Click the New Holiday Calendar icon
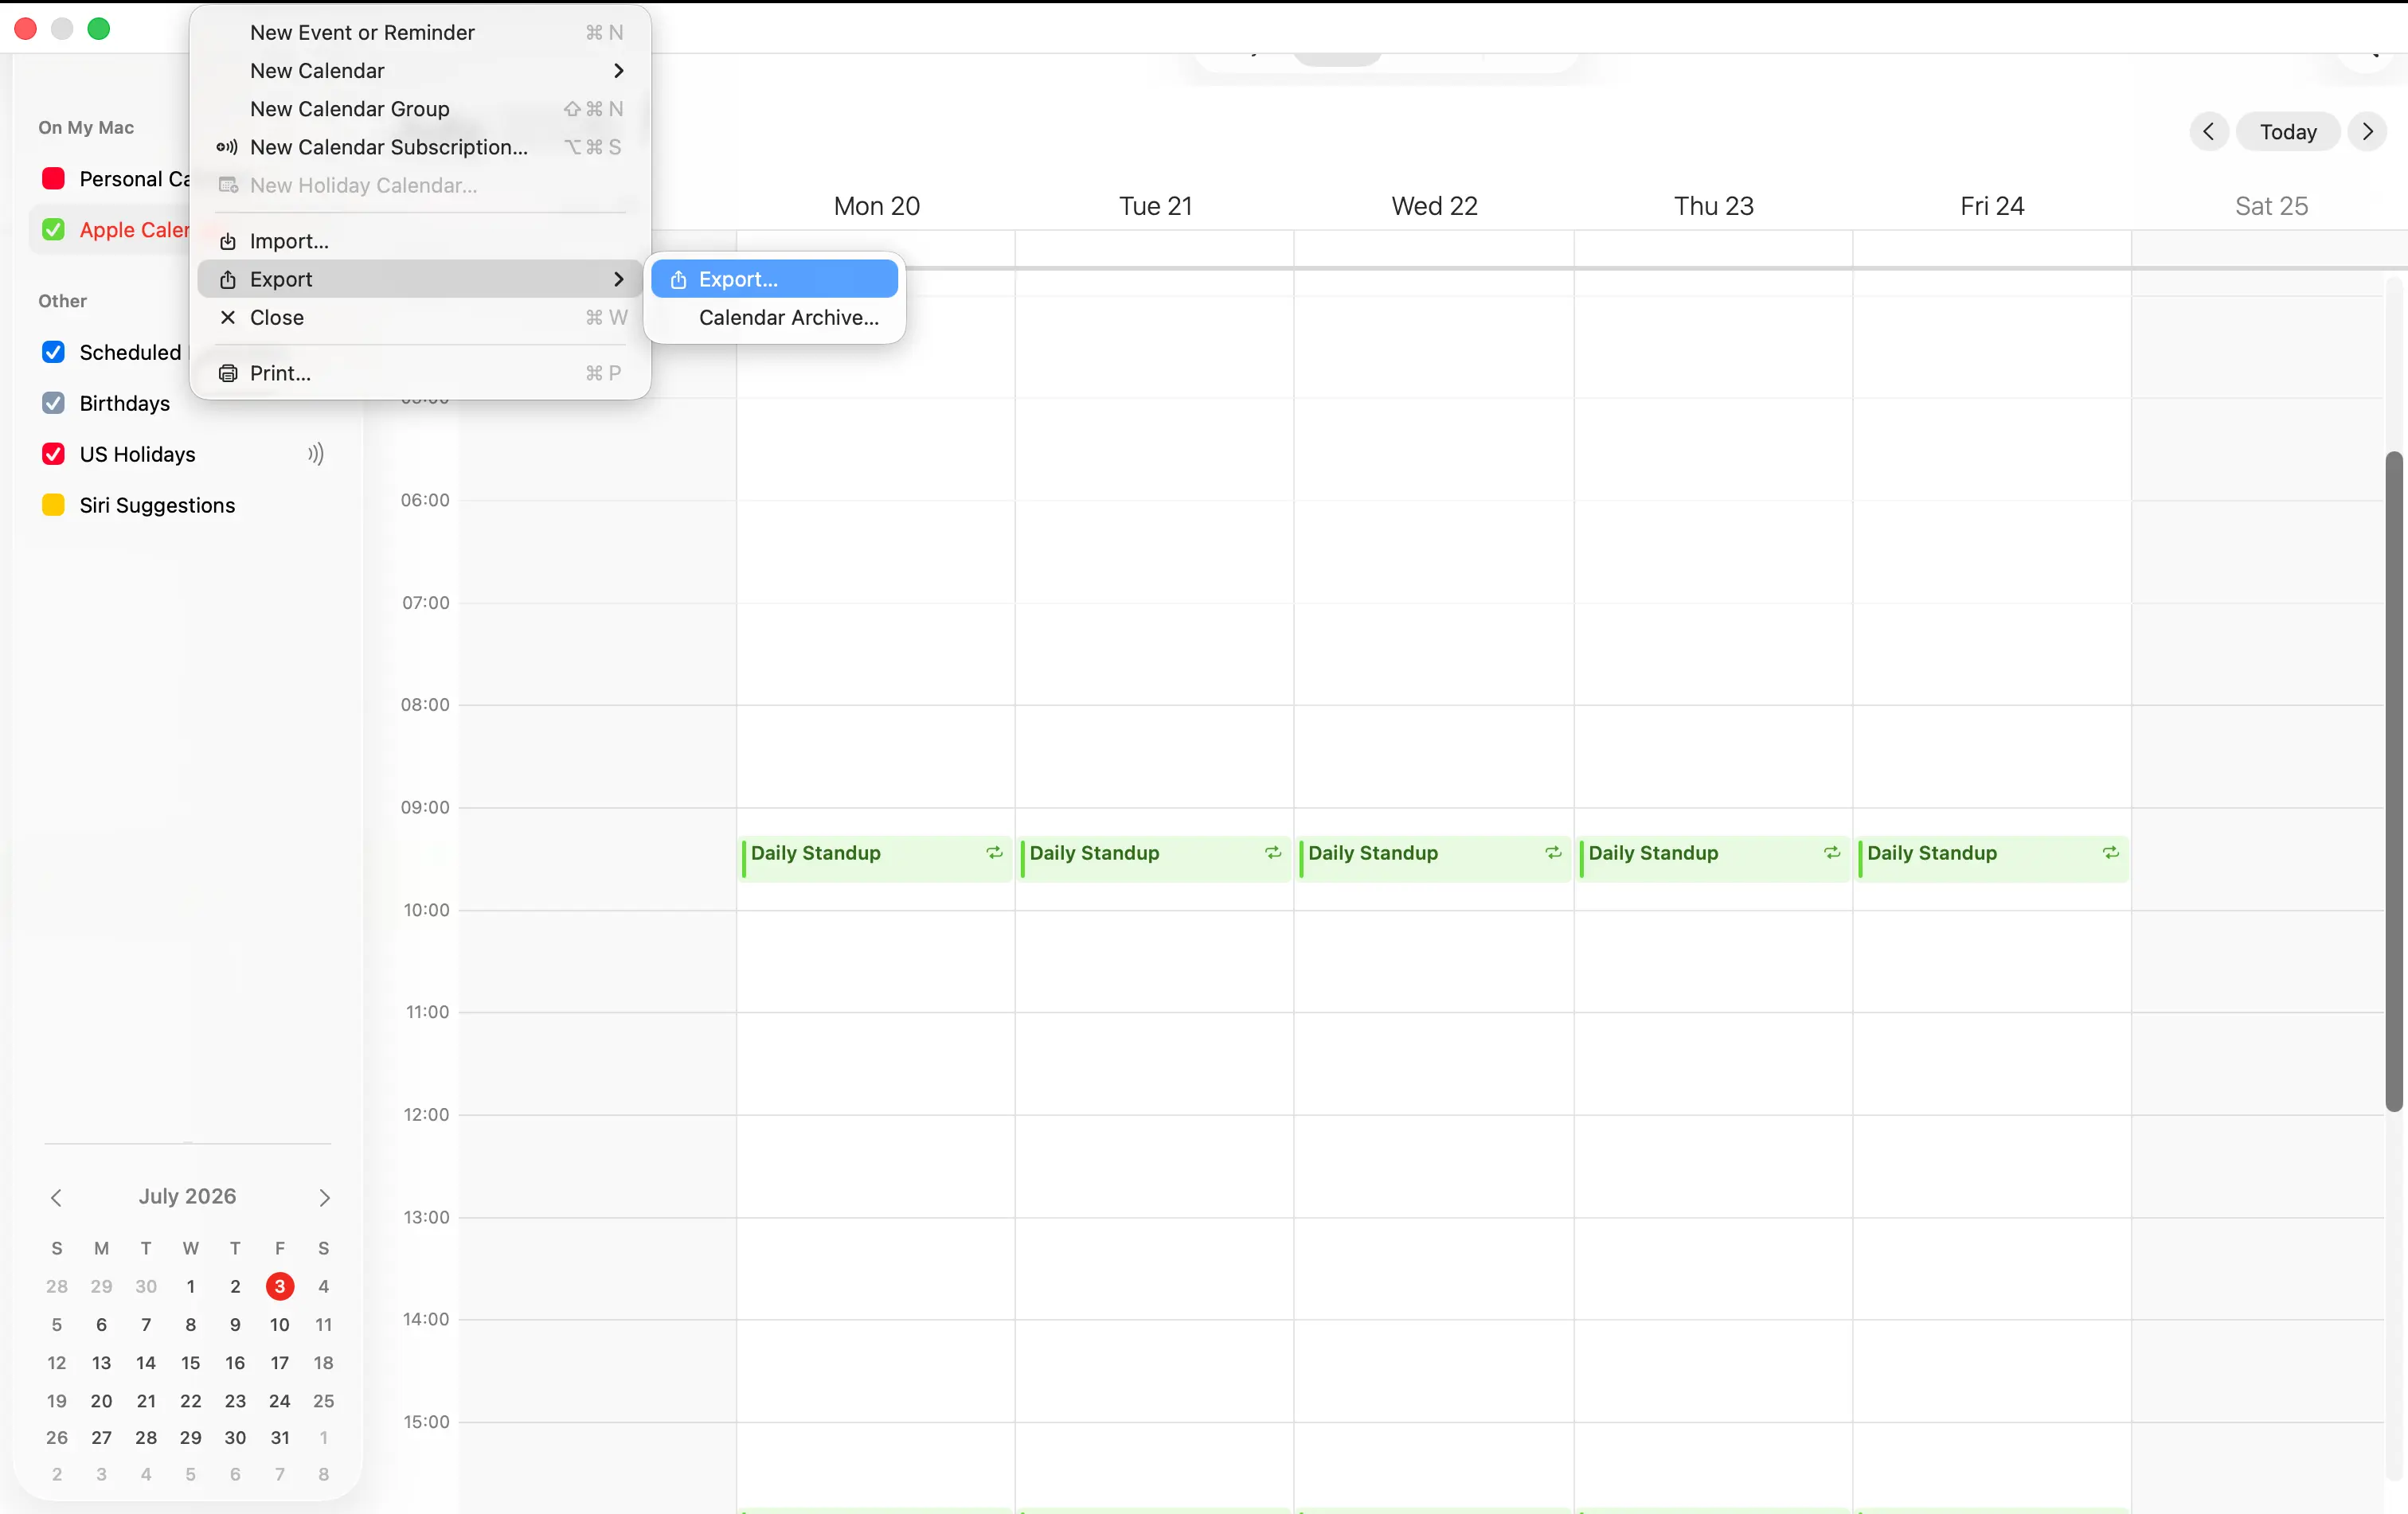The width and height of the screenshot is (2408, 1514). pyautogui.click(x=228, y=186)
